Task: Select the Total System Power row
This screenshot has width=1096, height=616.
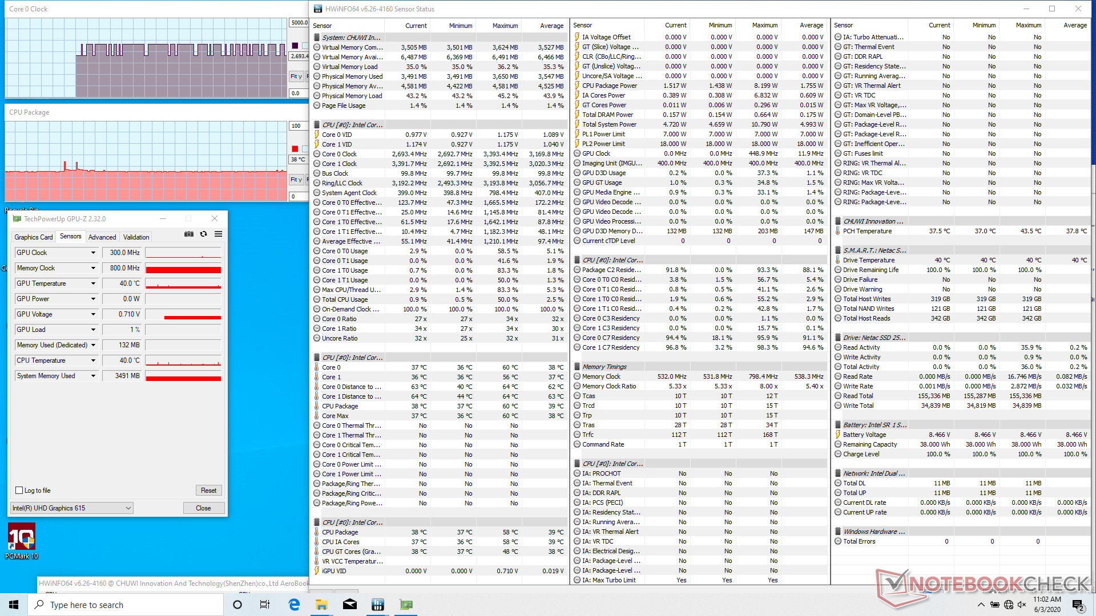Action: (700, 124)
